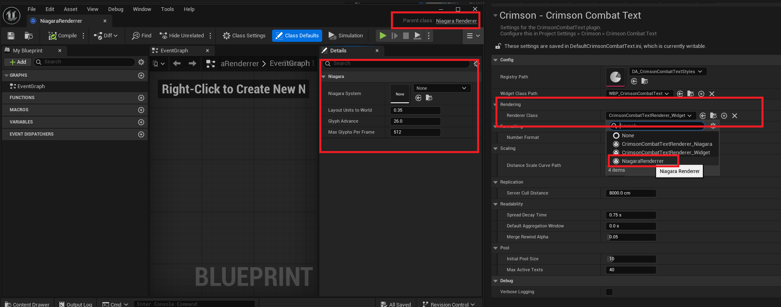Browse to Renderer Class asset icon
Screen dimensions: 781x307
click(x=713, y=116)
